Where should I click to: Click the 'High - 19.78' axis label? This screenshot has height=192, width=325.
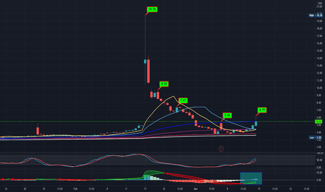pyautogui.click(x=316, y=15)
